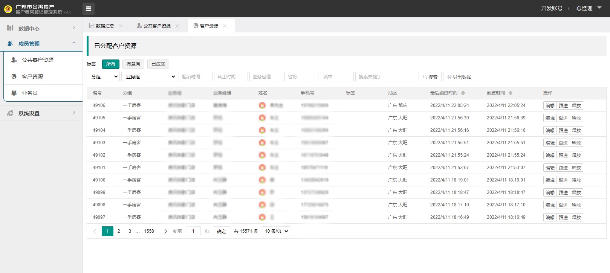This screenshot has height=273, width=610.
Task: Click the avatar icon in row 49105
Action: (x=262, y=118)
